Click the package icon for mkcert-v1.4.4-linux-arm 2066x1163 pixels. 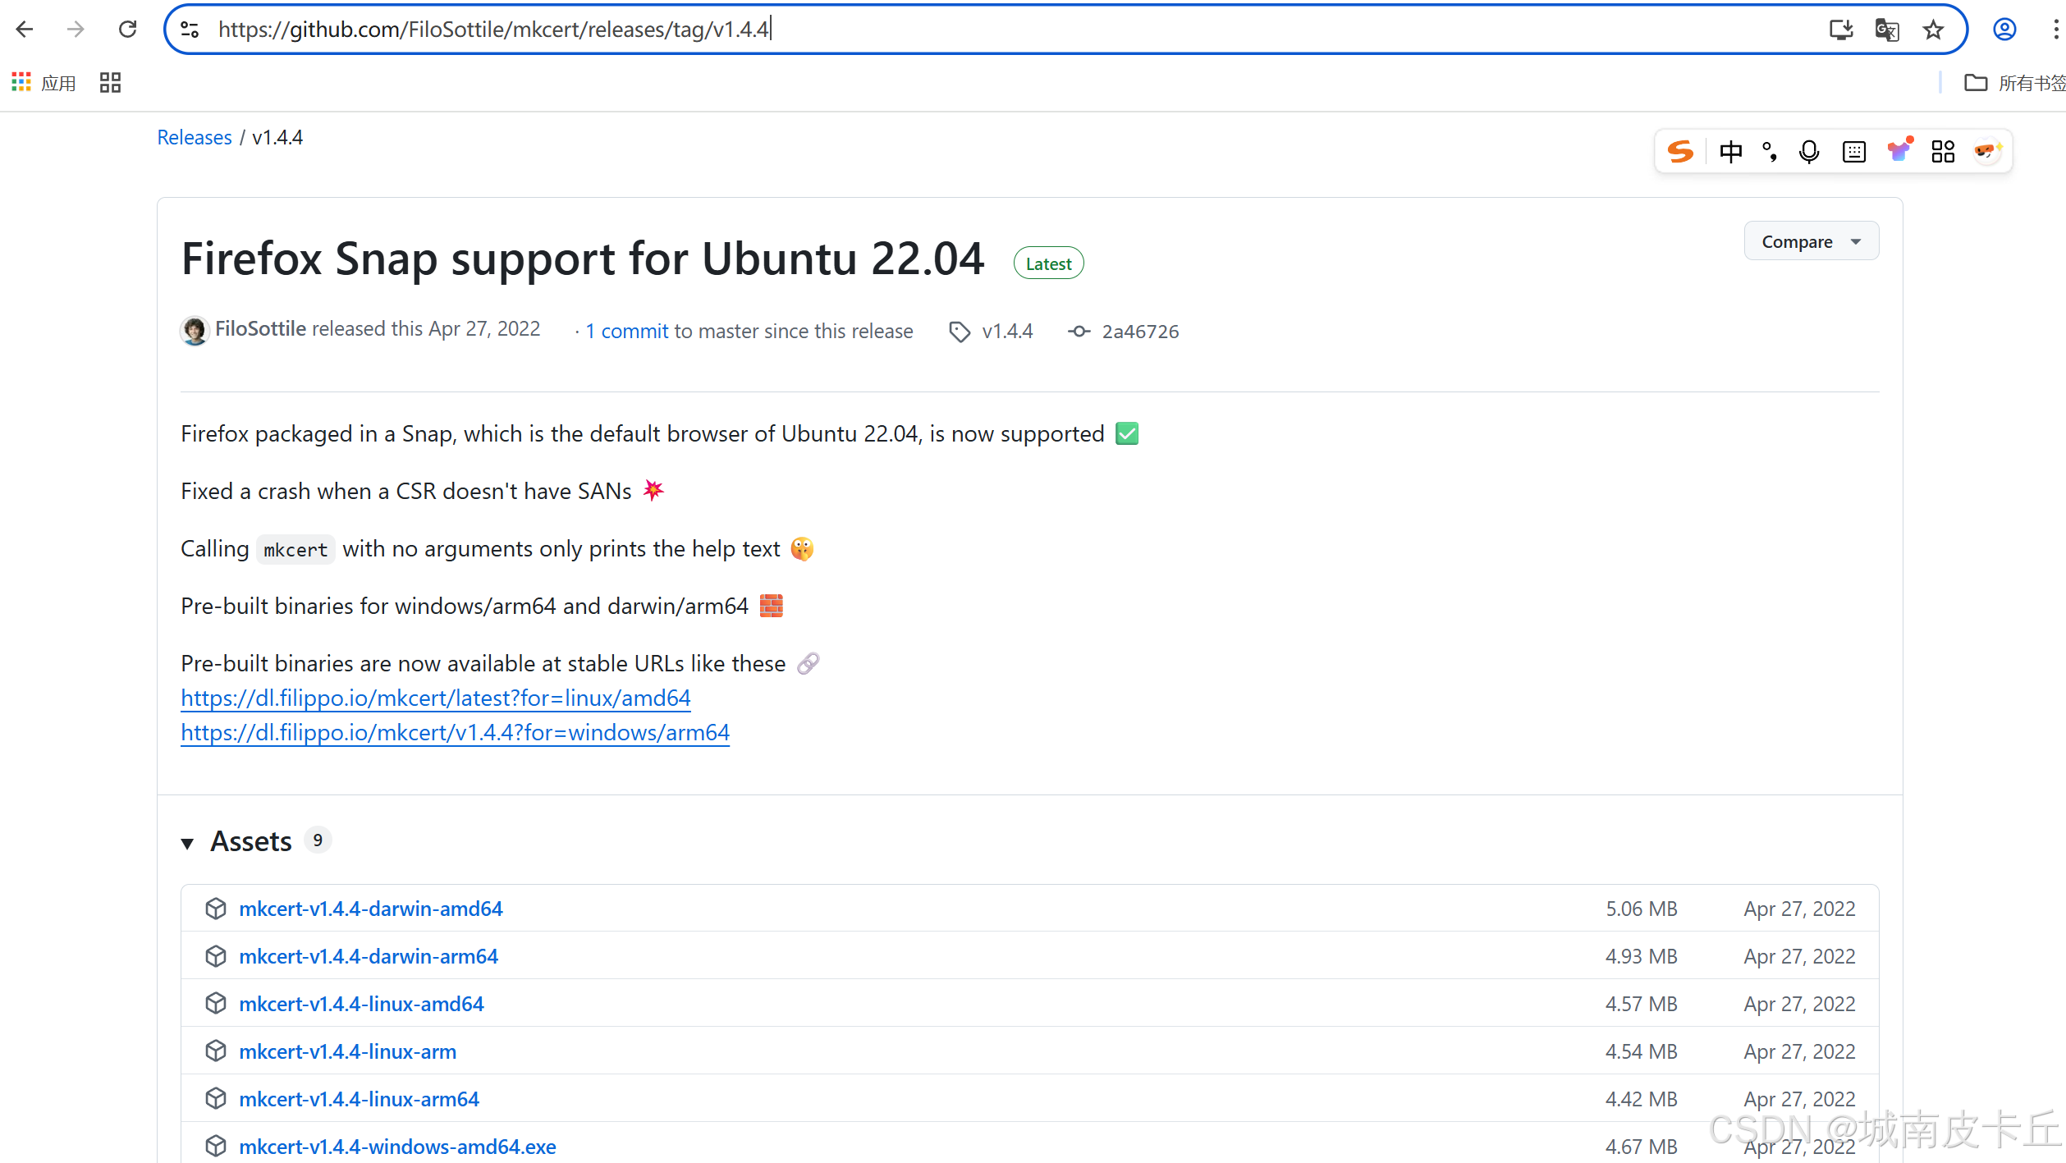click(x=216, y=1051)
